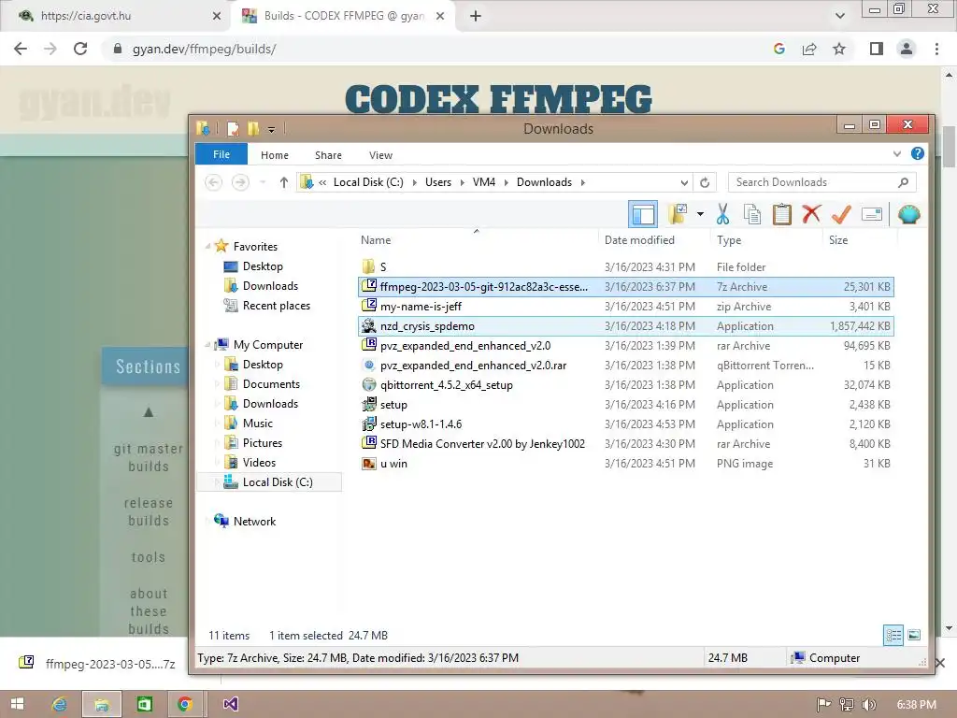Screen dimensions: 957x718
Task: Collapse the My Computer tree section
Action: pyautogui.click(x=208, y=344)
